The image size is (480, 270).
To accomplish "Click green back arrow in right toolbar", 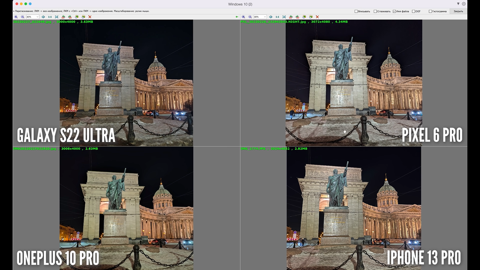I will [237, 17].
